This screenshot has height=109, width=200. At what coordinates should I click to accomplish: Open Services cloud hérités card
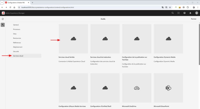tap(73, 39)
